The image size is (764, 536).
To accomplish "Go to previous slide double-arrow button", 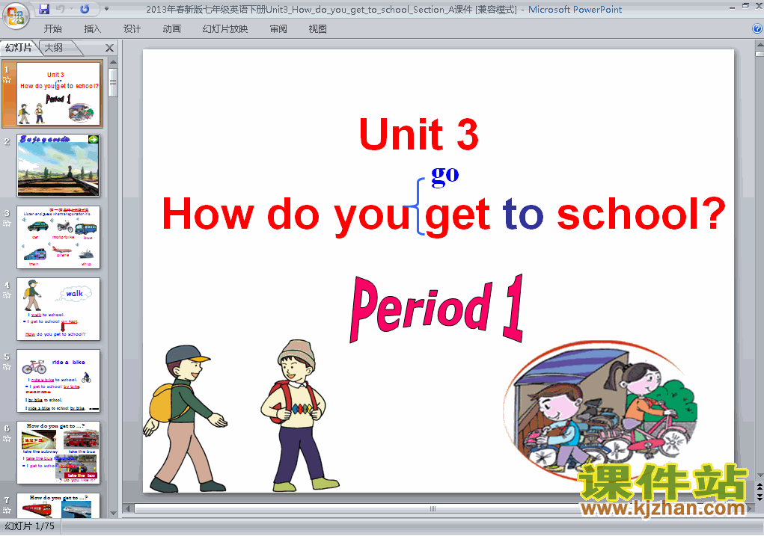I will click(x=759, y=487).
